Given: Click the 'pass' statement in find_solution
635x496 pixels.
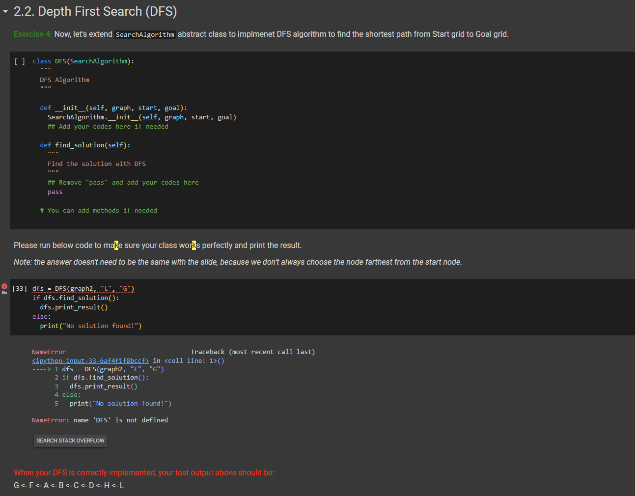Looking at the screenshot, I should click(x=55, y=192).
